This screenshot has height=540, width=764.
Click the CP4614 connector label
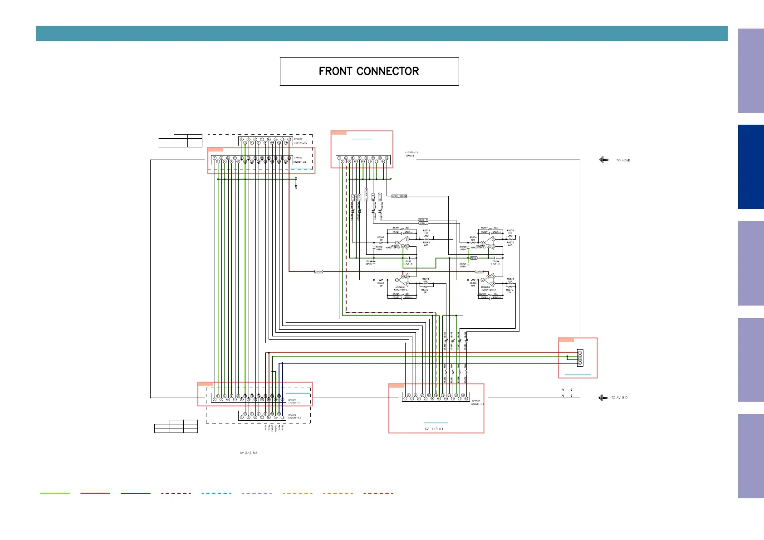[x=476, y=401]
